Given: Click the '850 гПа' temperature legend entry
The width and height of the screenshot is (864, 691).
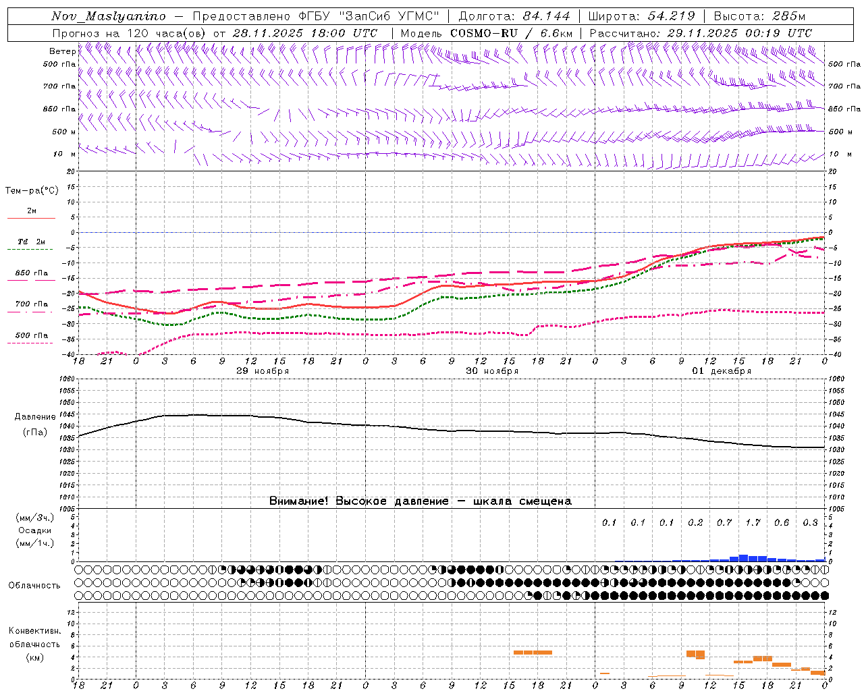Looking at the screenshot, I should [x=31, y=273].
